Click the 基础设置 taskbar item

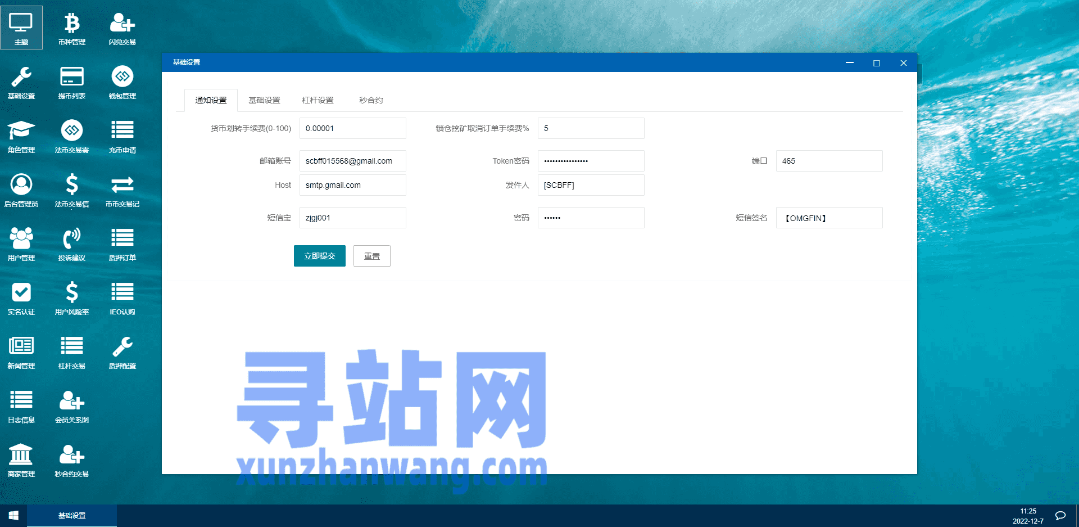pos(72,516)
